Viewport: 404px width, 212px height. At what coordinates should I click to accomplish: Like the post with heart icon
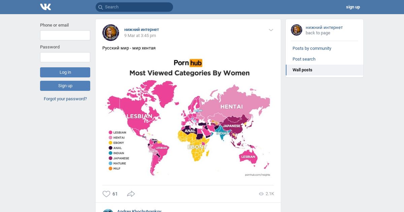tap(106, 194)
